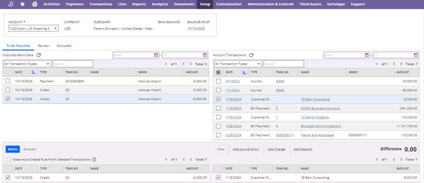Previous page arrow in lower-right selected list

394,160
